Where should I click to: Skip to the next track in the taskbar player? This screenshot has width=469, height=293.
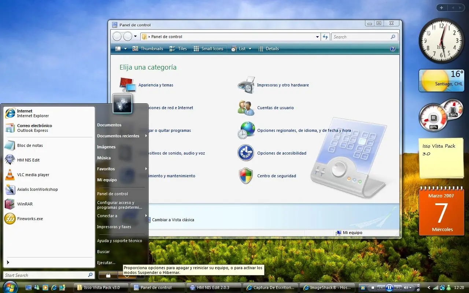pyautogui.click(x=398, y=288)
